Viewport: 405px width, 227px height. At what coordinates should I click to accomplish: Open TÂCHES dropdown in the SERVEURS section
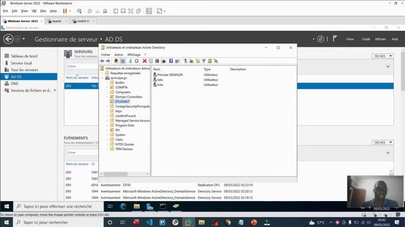point(383,56)
